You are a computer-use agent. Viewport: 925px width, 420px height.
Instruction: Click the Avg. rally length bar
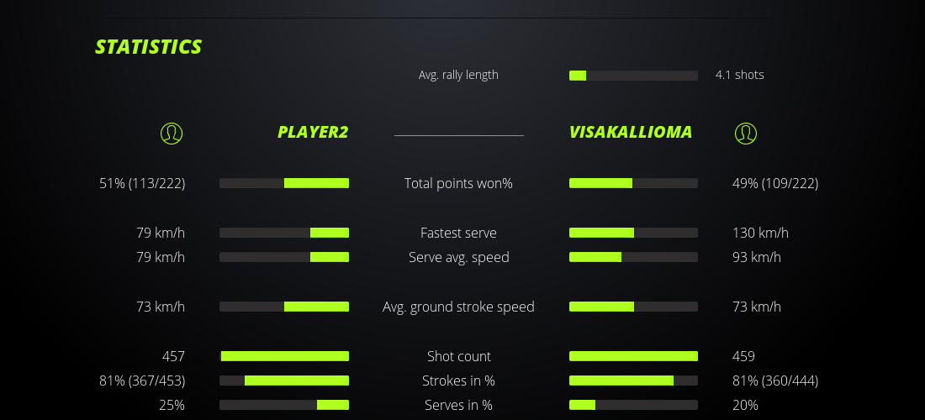pos(633,76)
